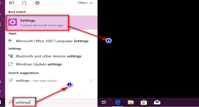Open the Filters dropdown
Screen dimensions: 199x107
click(x=86, y=3)
